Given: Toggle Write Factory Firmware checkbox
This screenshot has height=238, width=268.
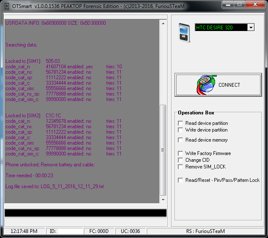Looking at the screenshot, I should coord(181,153).
